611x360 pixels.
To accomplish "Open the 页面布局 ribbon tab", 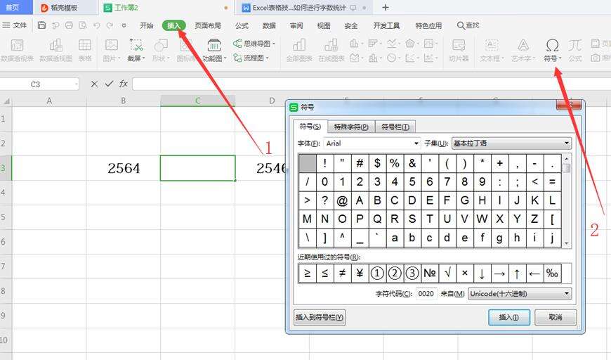I will (207, 25).
